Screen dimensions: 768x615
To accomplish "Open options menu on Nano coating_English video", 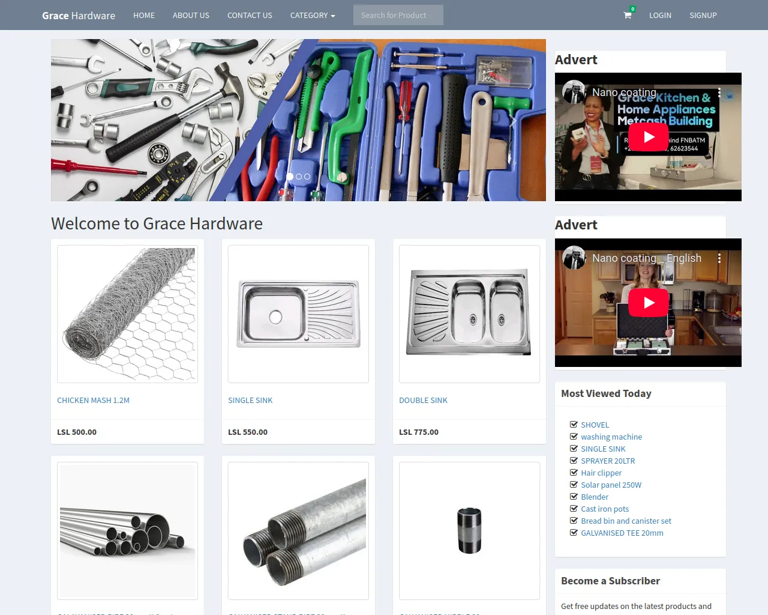I will pos(719,258).
